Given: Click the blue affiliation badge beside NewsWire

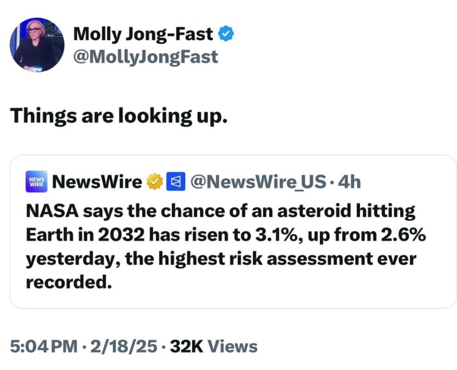Looking at the screenshot, I should [174, 182].
